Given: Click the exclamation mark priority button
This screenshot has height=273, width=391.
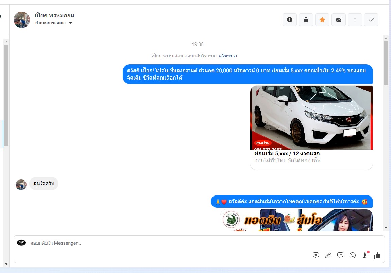Looking at the screenshot, I should tap(355, 20).
